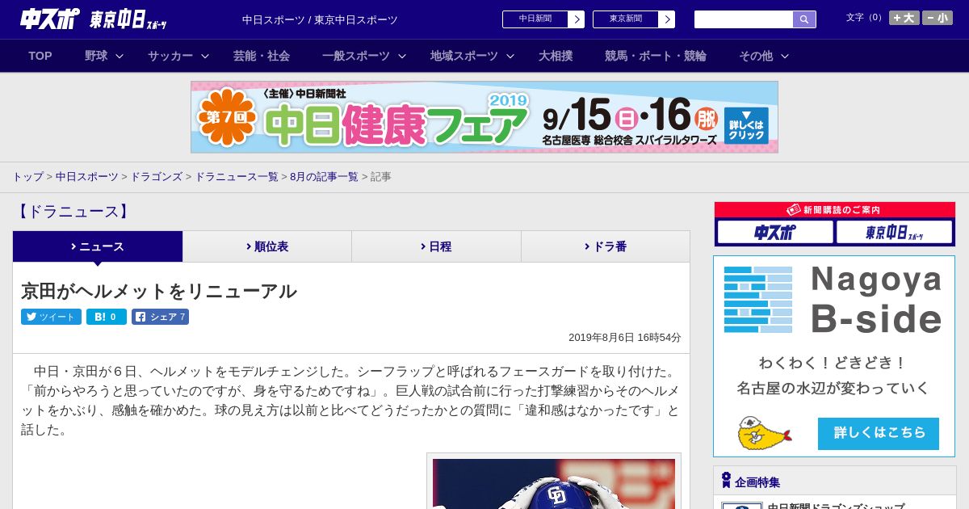Click the 中日スポーツ / 東京中日スポーツ header text
969x509 pixels.
[x=320, y=19]
